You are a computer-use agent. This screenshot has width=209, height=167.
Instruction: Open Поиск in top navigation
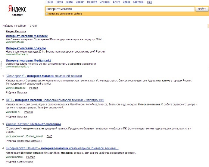pos(49,2)
